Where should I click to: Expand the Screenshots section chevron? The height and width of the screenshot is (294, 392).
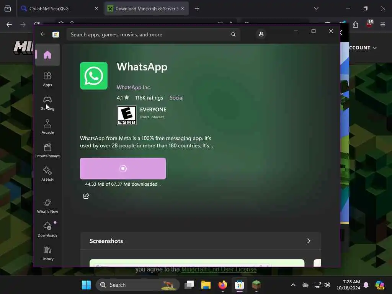coord(309,241)
